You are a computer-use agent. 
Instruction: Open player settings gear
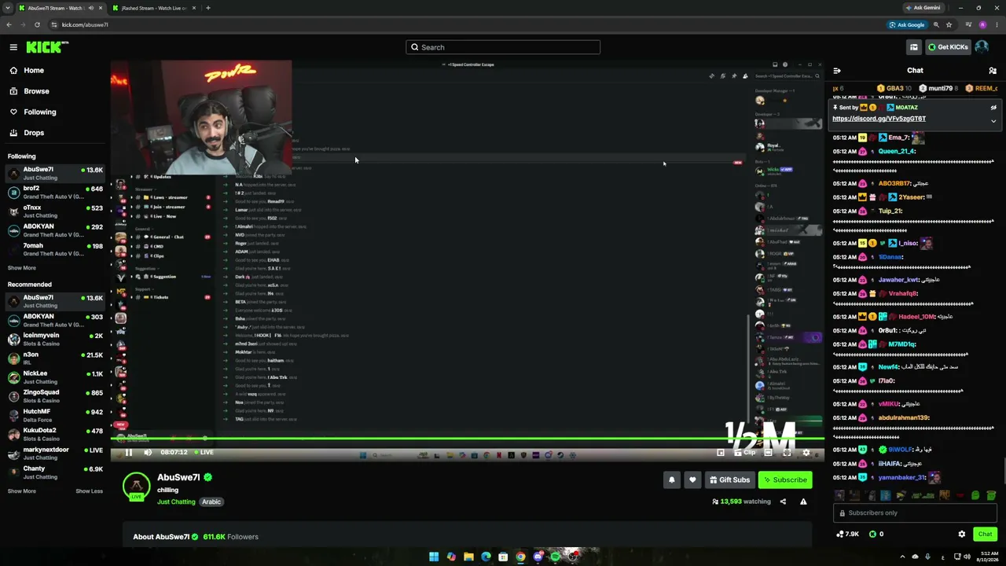(x=806, y=452)
